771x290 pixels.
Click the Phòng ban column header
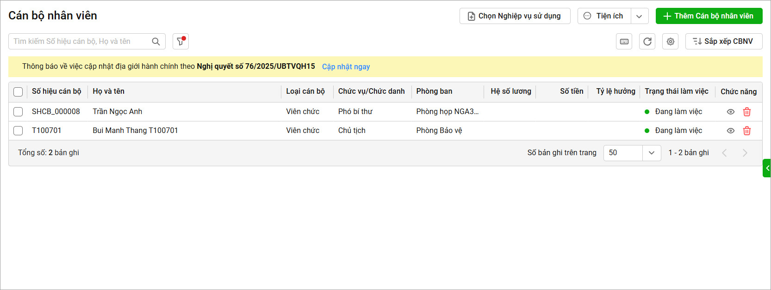point(434,91)
